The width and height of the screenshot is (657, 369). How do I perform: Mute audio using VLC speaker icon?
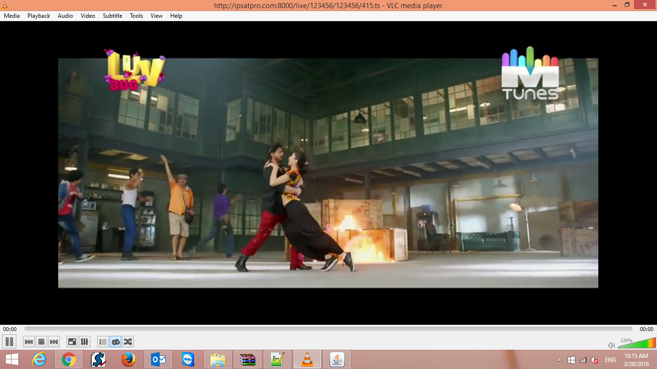click(611, 345)
